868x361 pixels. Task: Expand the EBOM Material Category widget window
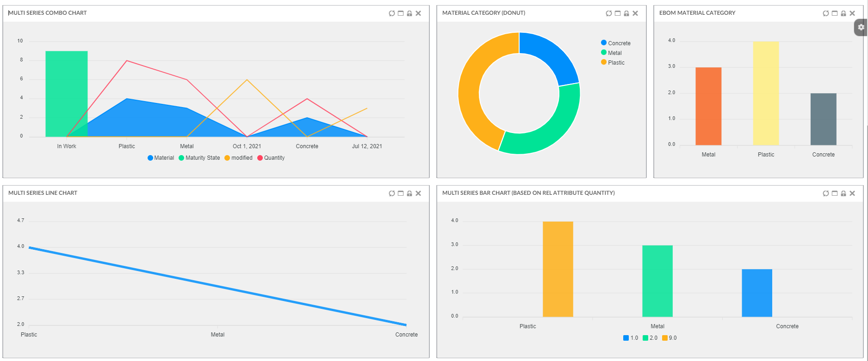click(835, 13)
